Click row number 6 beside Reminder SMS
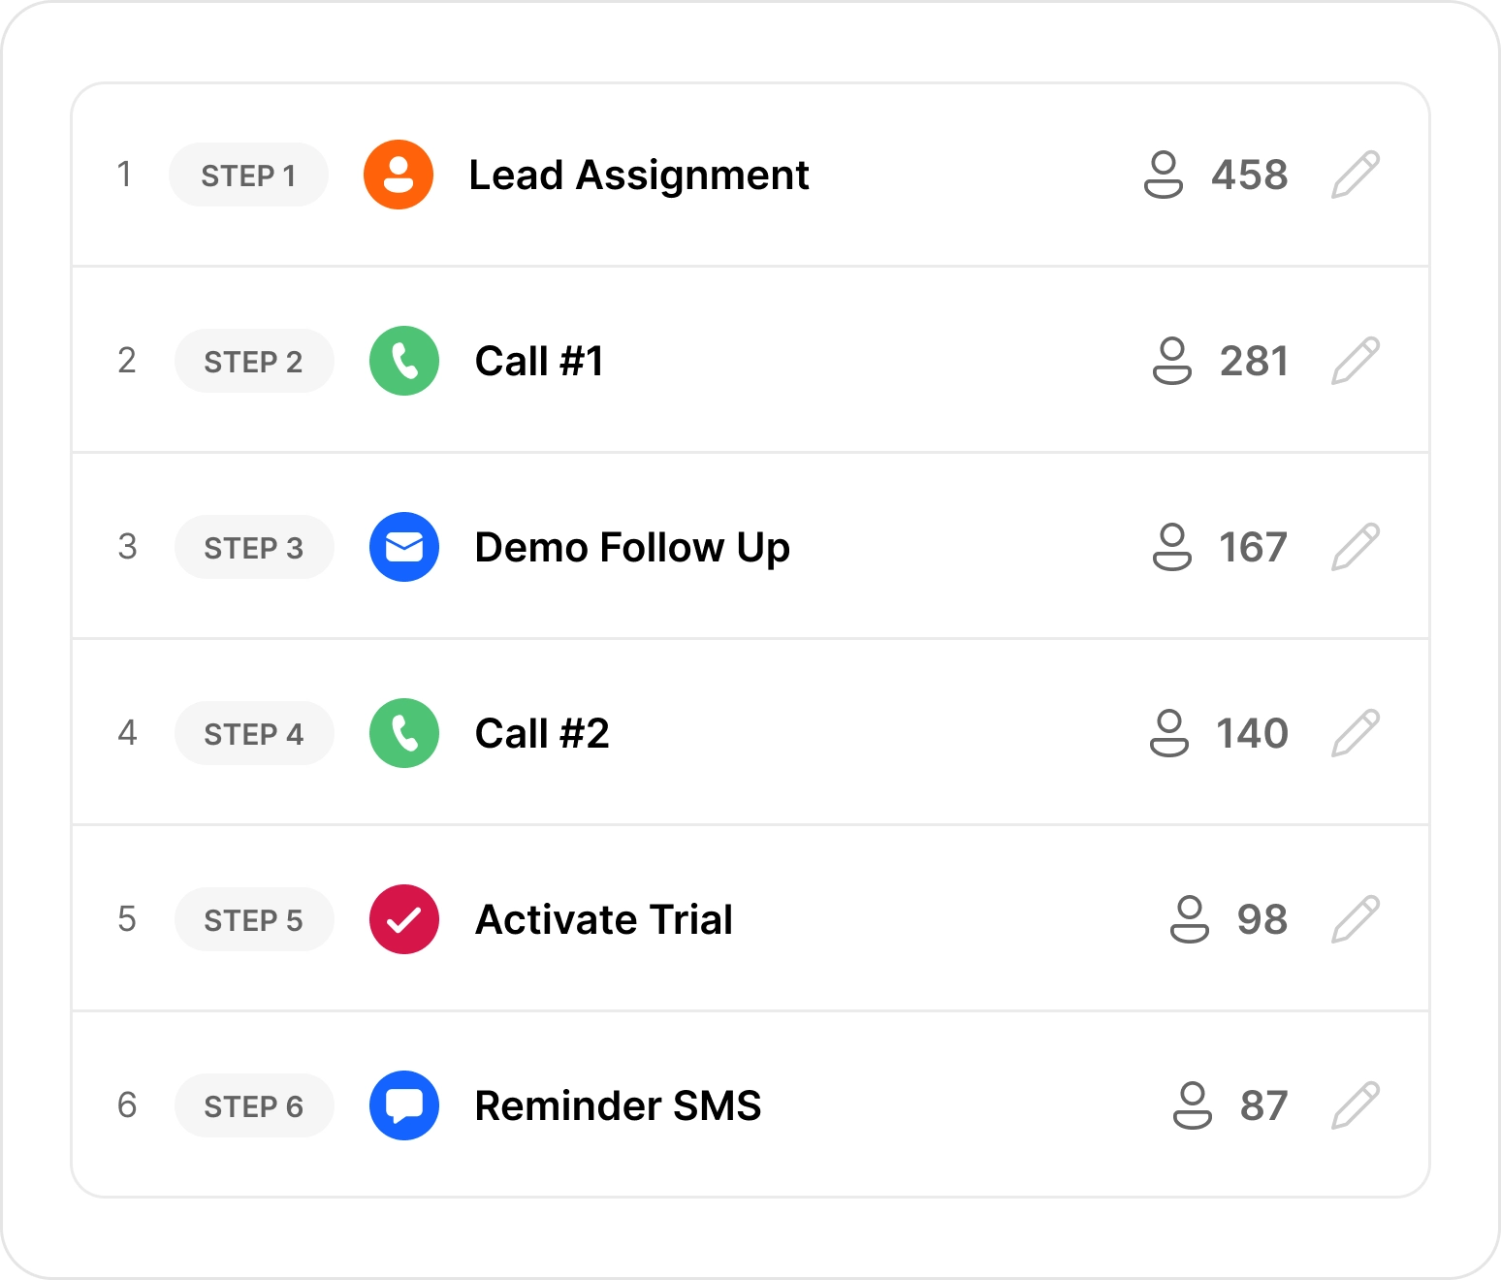 [127, 1105]
